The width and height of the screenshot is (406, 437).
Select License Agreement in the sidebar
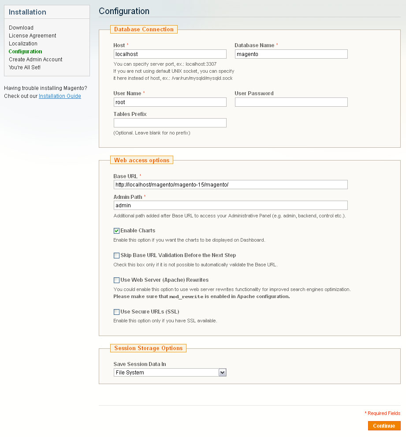pyautogui.click(x=32, y=36)
